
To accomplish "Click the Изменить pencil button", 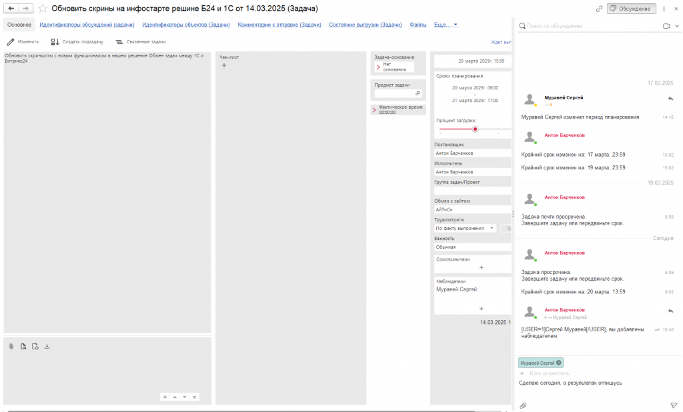I will 23,42.
